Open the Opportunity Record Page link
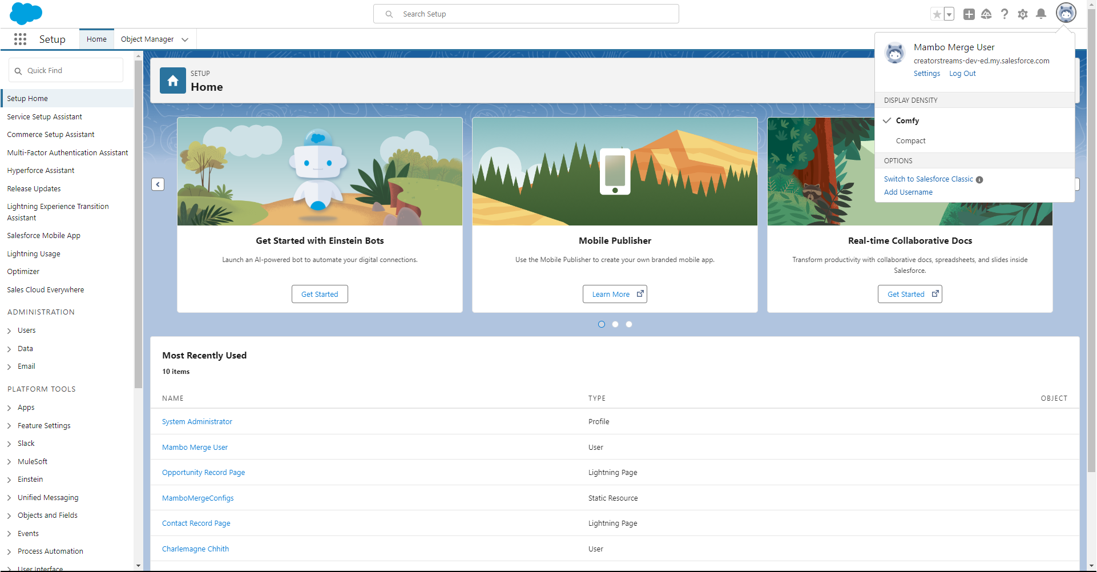The width and height of the screenshot is (1097, 572). (x=203, y=472)
